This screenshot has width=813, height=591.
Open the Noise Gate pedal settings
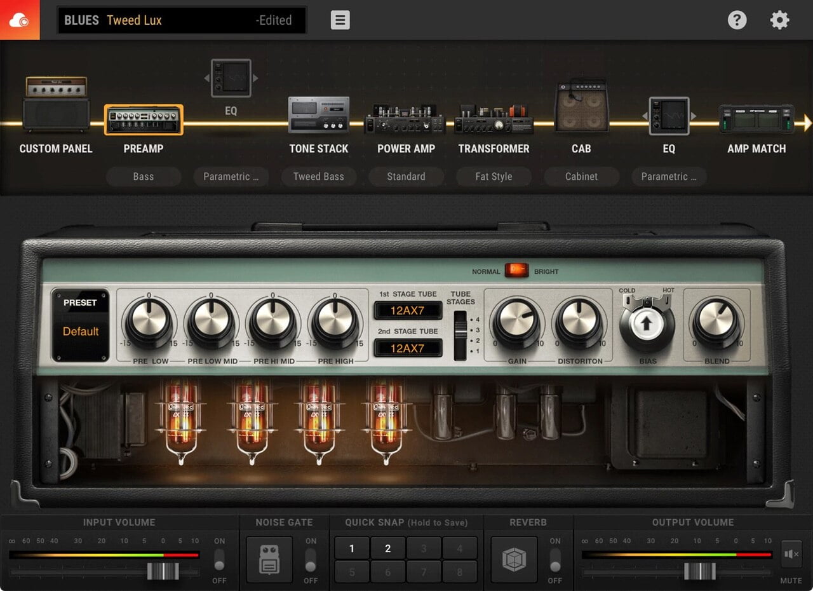[268, 560]
